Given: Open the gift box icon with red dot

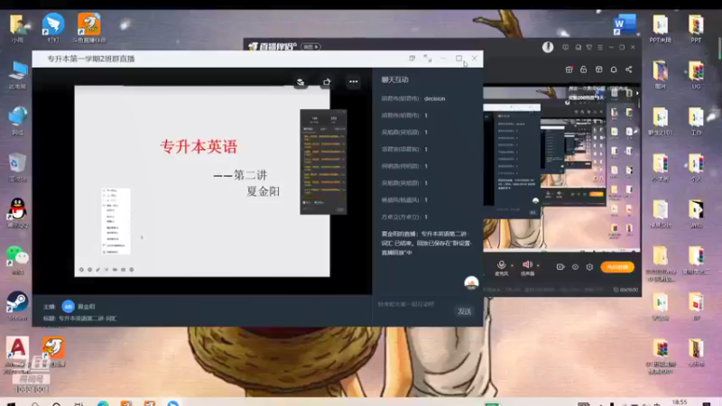Looking at the screenshot, I should 569,69.
